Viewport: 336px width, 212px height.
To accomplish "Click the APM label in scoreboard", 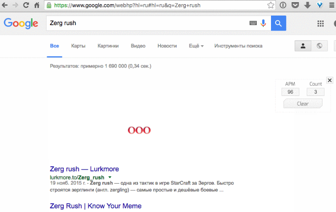I will tap(290, 84).
